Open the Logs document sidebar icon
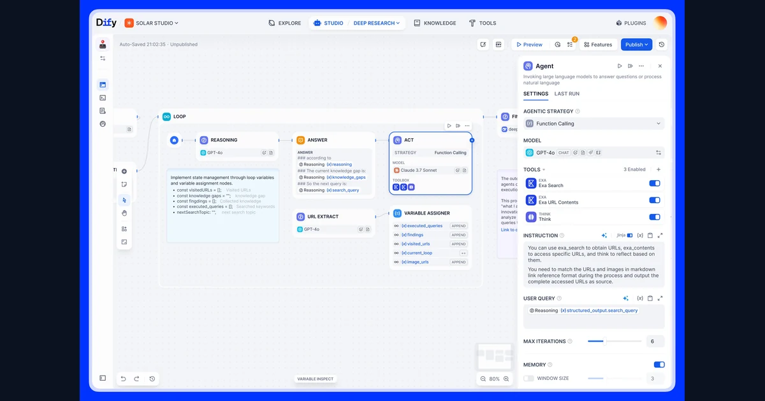The width and height of the screenshot is (765, 401). tap(103, 111)
